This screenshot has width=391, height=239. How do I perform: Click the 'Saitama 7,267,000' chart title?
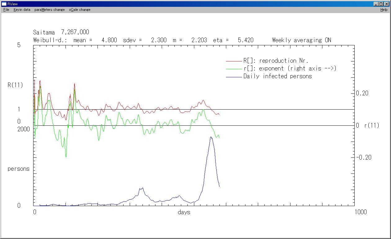click(61, 32)
